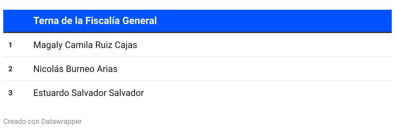
Task: Click the word 'Ruiz' in the first row
Action: [x=104, y=45]
